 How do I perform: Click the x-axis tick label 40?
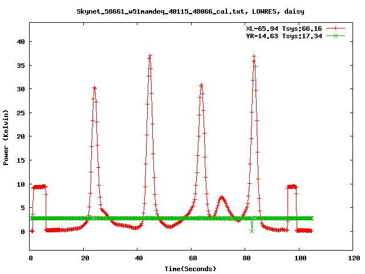pos(139,258)
